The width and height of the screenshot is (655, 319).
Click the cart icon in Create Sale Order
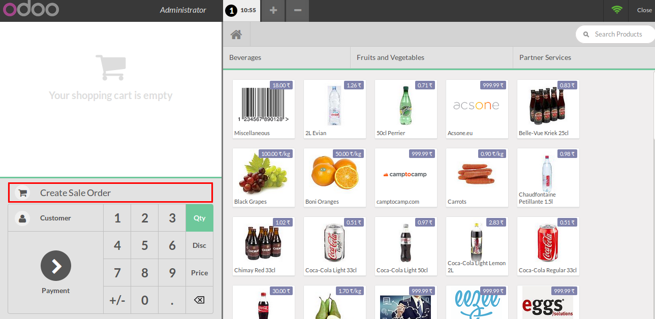[x=22, y=193]
